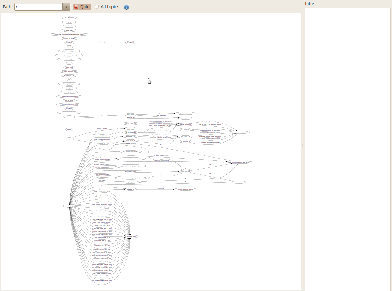Click the power_board node
Screen dimensions: 392x291
point(130,115)
